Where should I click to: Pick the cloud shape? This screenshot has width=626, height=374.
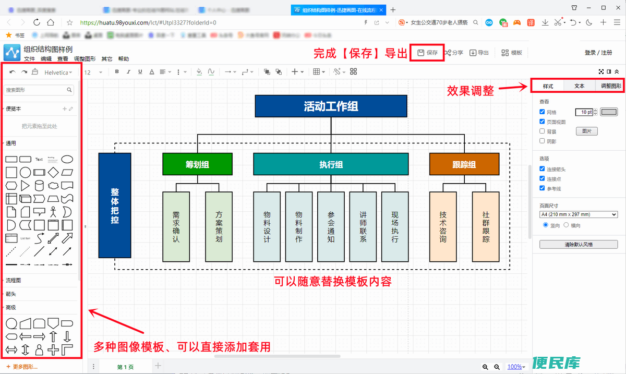[53, 185]
